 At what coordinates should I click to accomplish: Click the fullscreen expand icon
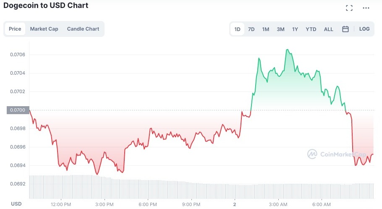(x=349, y=8)
